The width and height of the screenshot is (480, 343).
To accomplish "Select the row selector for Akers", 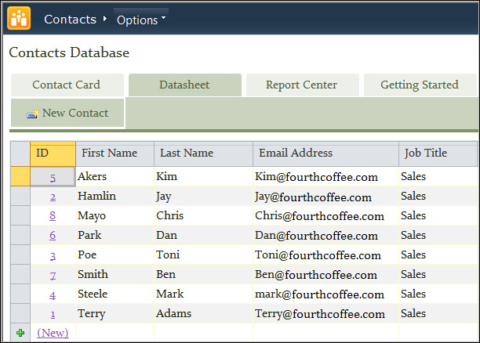I will coord(20,177).
